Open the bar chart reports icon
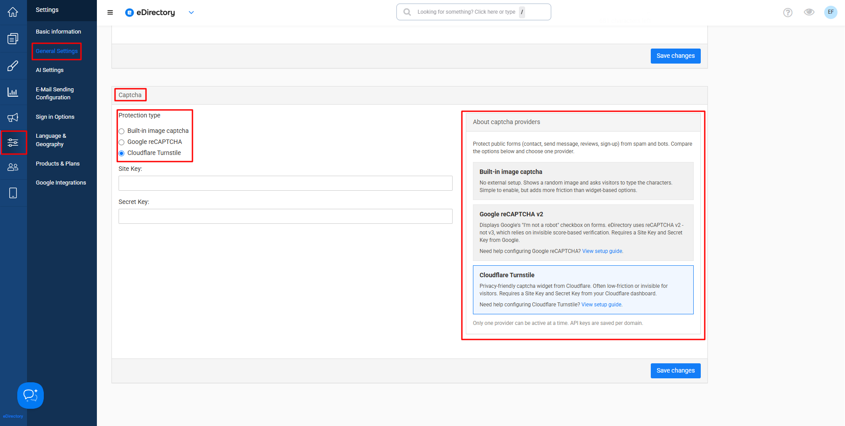Viewport: 845px width, 426px height. pyautogui.click(x=13, y=92)
